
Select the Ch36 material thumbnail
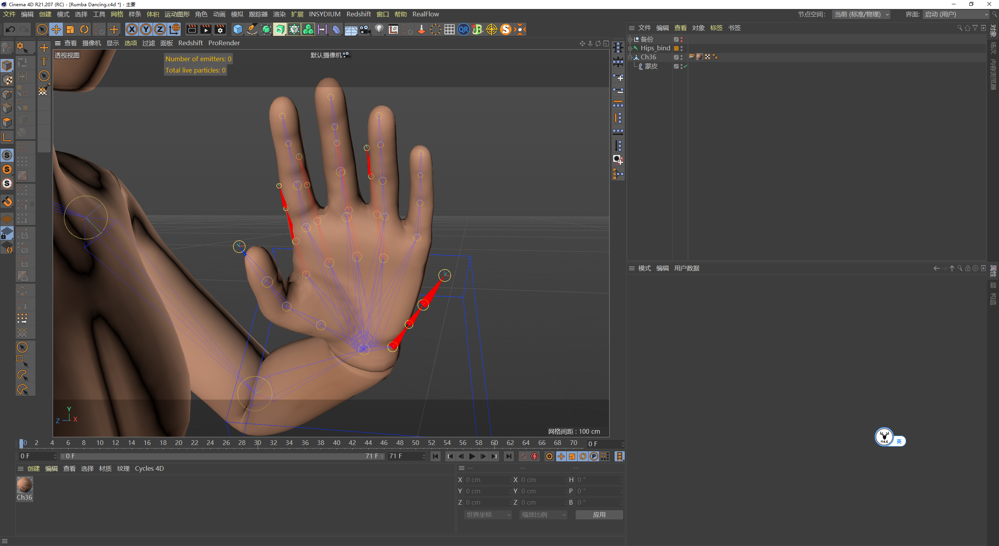tap(25, 485)
